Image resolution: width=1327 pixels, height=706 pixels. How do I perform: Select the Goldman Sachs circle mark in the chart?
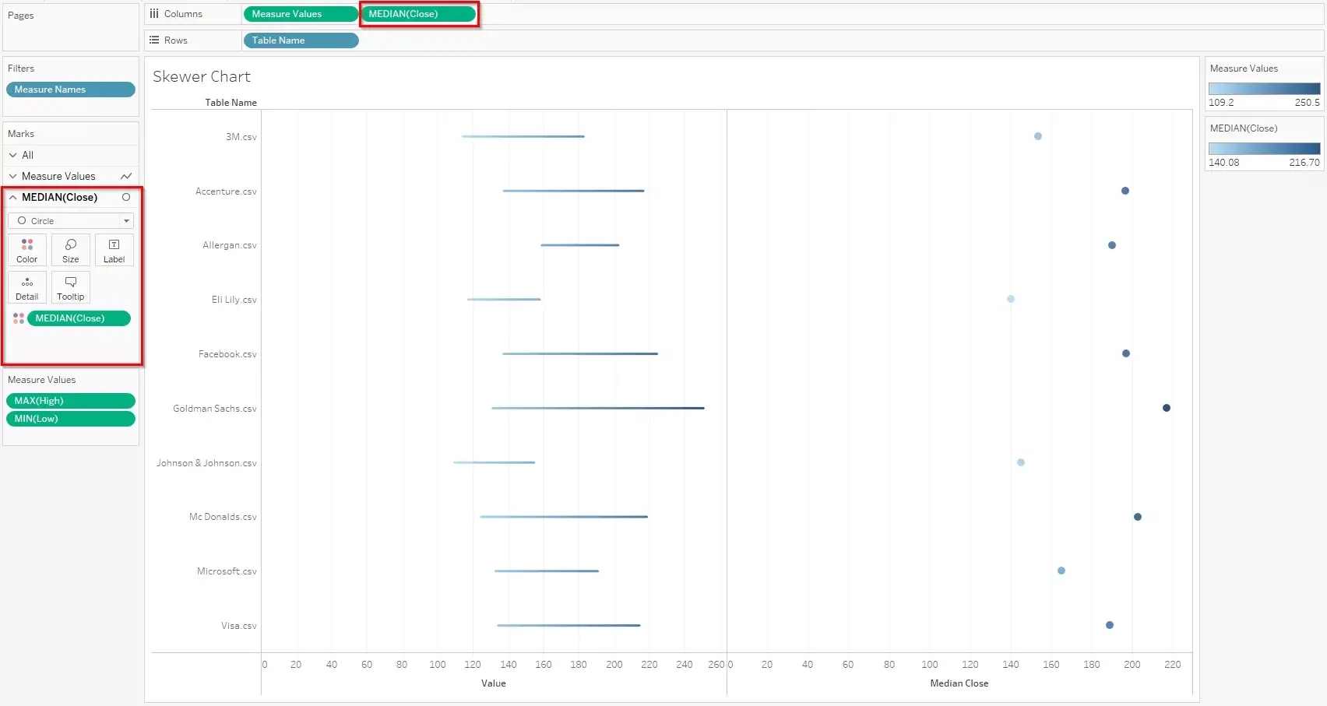(1166, 407)
